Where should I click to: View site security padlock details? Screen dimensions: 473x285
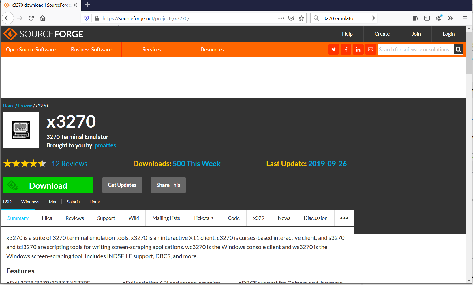(97, 18)
